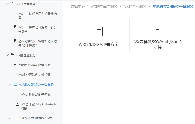The image size is (195, 124).
Task: Open iVX——程序员开发应用的最佳助手 article
Action: 38,30
